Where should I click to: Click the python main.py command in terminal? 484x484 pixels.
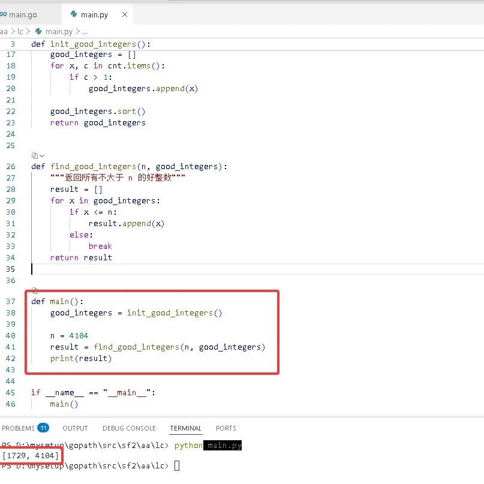(208, 446)
